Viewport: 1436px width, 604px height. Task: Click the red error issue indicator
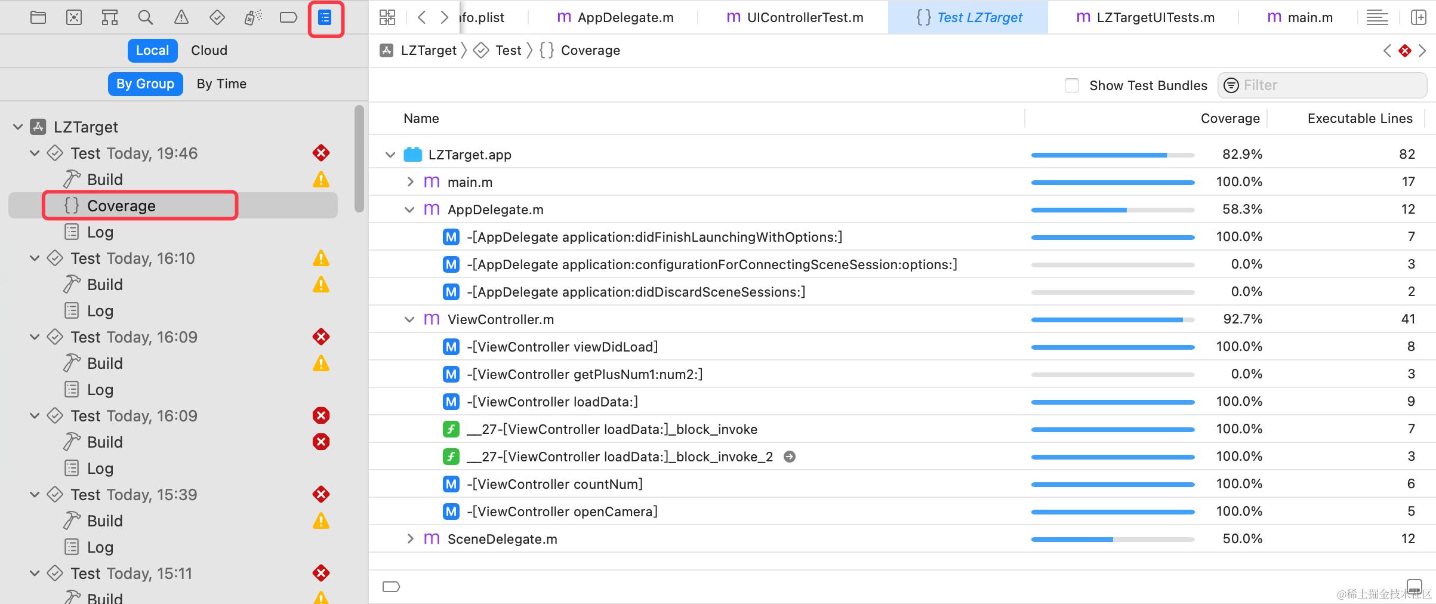(1405, 51)
